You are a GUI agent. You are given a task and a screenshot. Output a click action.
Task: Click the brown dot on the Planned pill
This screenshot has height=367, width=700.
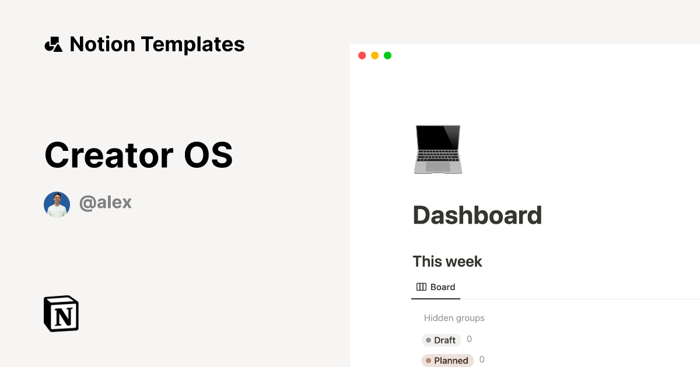click(429, 360)
